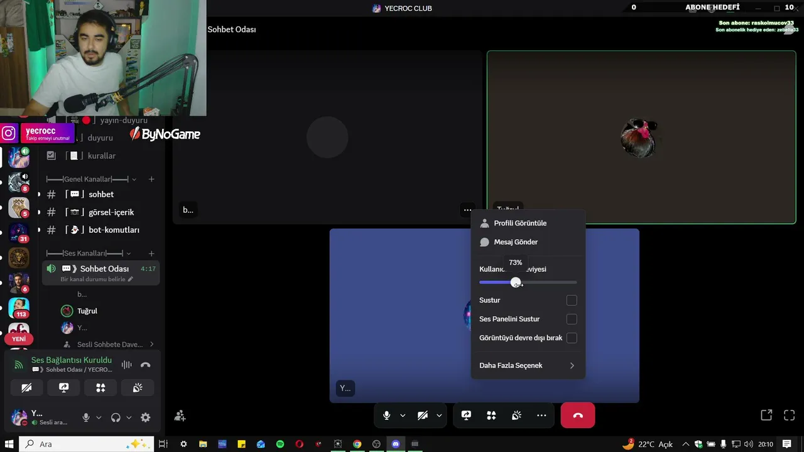Click the blue Y... participant video tile
This screenshot has width=804, height=452.
pos(484,315)
